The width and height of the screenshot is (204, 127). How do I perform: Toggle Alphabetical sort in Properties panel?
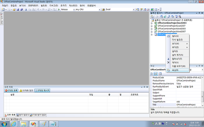pyautogui.click(x=156, y=74)
